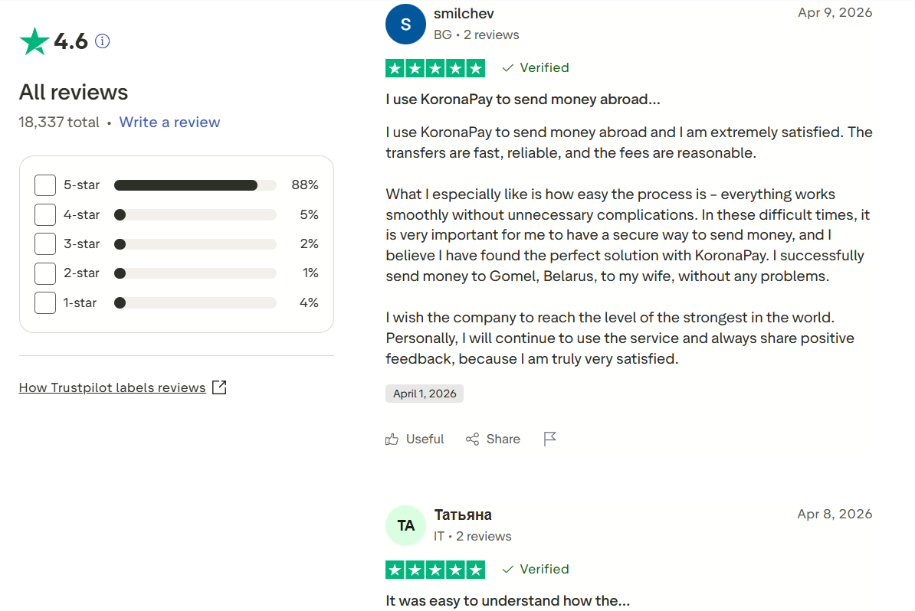The width and height of the screenshot is (915, 611).
Task: Check the 5-star filter checkbox
Action: (45, 185)
